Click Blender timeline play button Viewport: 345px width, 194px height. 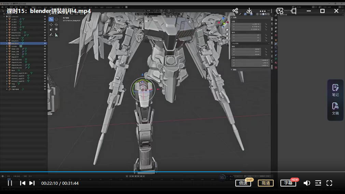pyautogui.click(x=138, y=176)
